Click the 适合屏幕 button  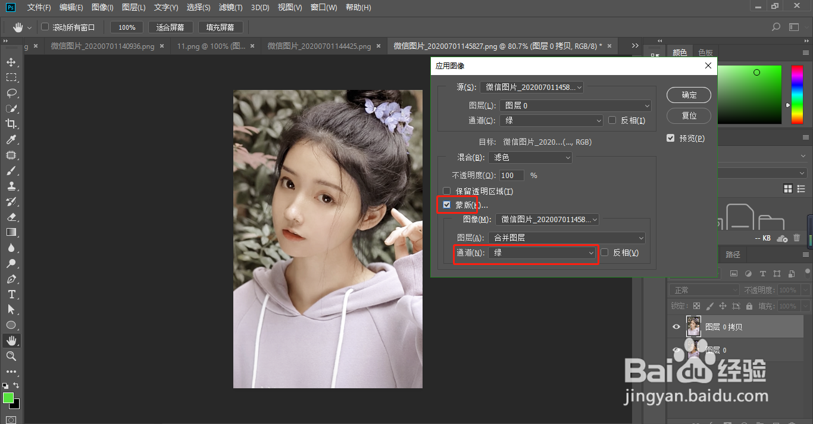click(170, 27)
